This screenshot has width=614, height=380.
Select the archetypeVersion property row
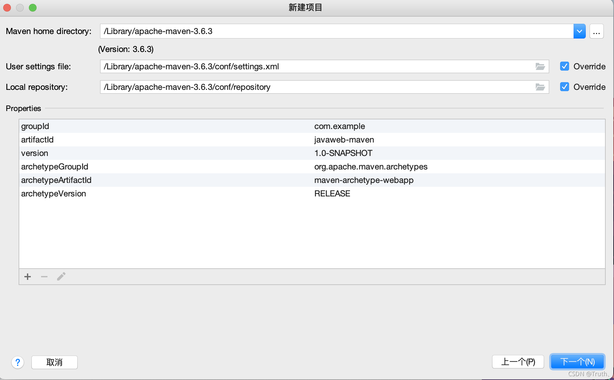(x=312, y=194)
